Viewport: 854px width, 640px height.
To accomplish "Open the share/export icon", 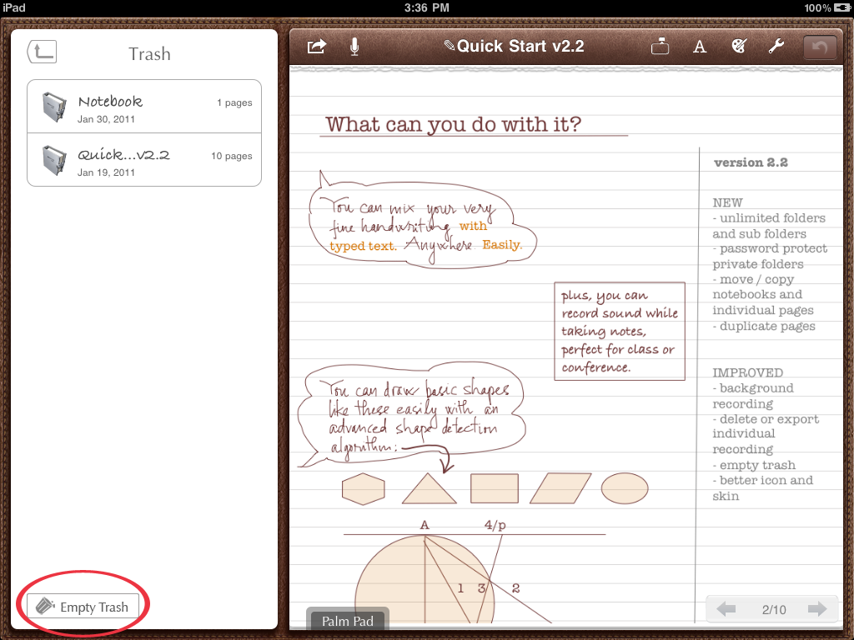I will click(x=316, y=47).
